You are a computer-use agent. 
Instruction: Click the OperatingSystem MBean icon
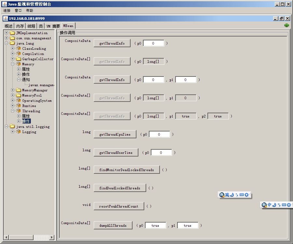[19, 101]
